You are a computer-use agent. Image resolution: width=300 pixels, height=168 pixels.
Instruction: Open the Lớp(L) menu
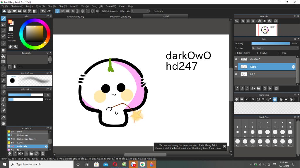pos(29,6)
